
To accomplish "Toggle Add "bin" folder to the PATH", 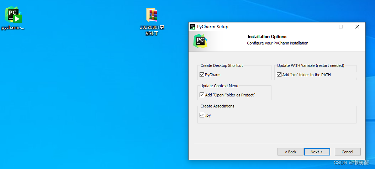I will (x=279, y=75).
